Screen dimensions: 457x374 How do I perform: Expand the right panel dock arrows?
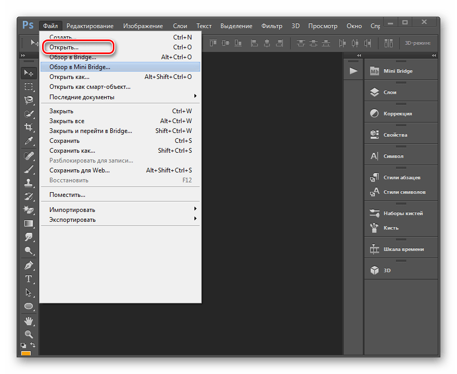(434, 56)
